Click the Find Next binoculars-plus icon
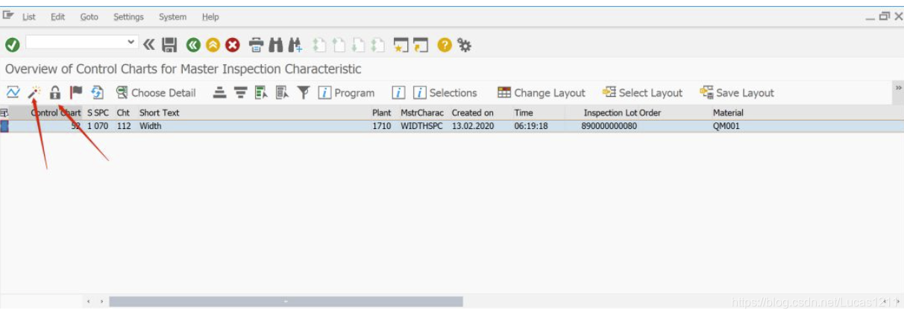The height and width of the screenshot is (316, 904). [294, 45]
